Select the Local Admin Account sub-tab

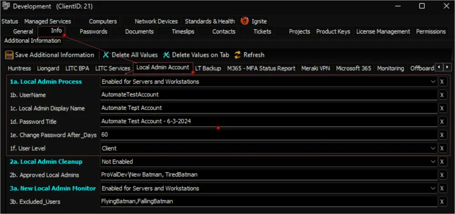163,68
